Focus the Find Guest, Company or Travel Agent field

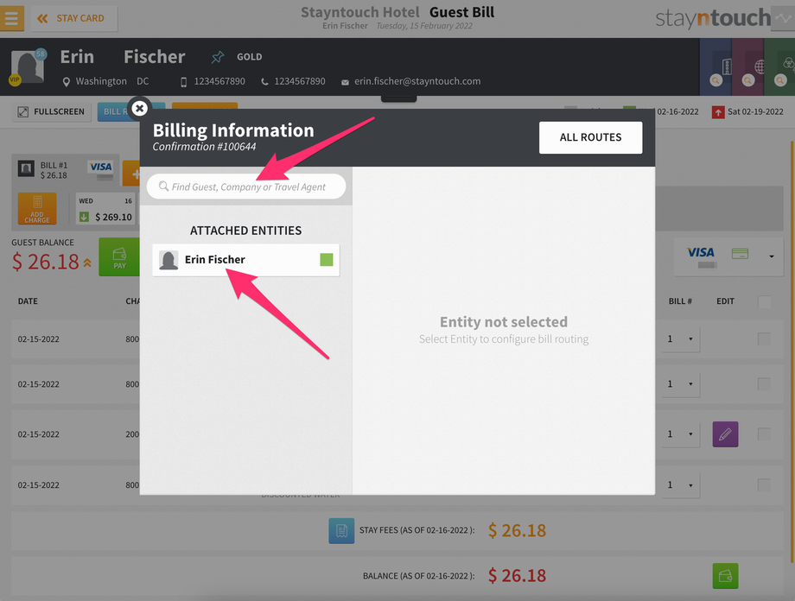point(246,187)
